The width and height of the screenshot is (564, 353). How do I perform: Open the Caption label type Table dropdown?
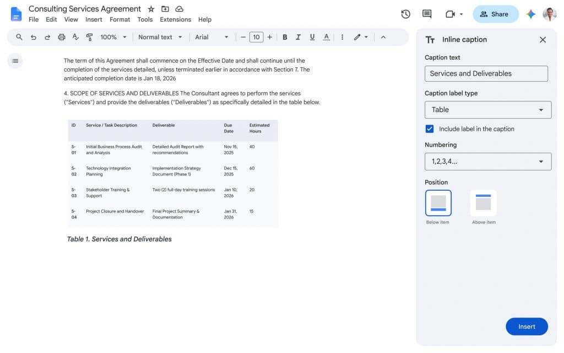pyautogui.click(x=488, y=110)
